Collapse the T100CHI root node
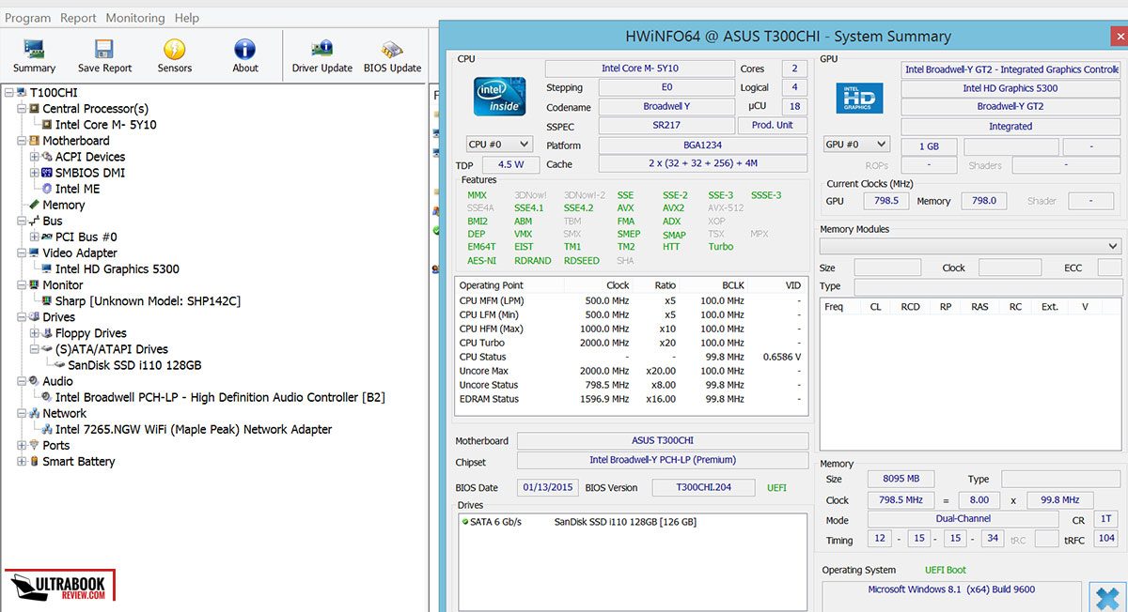This screenshot has height=612, width=1128. point(9,93)
